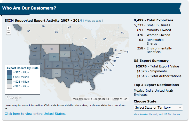Select Washington state on the map
Viewport: 189px width, 121px height.
35,48
